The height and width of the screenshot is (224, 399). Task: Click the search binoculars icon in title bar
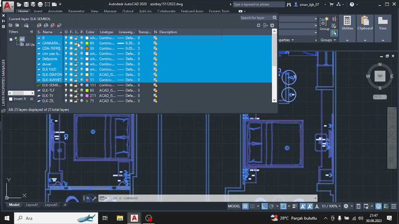289,4
